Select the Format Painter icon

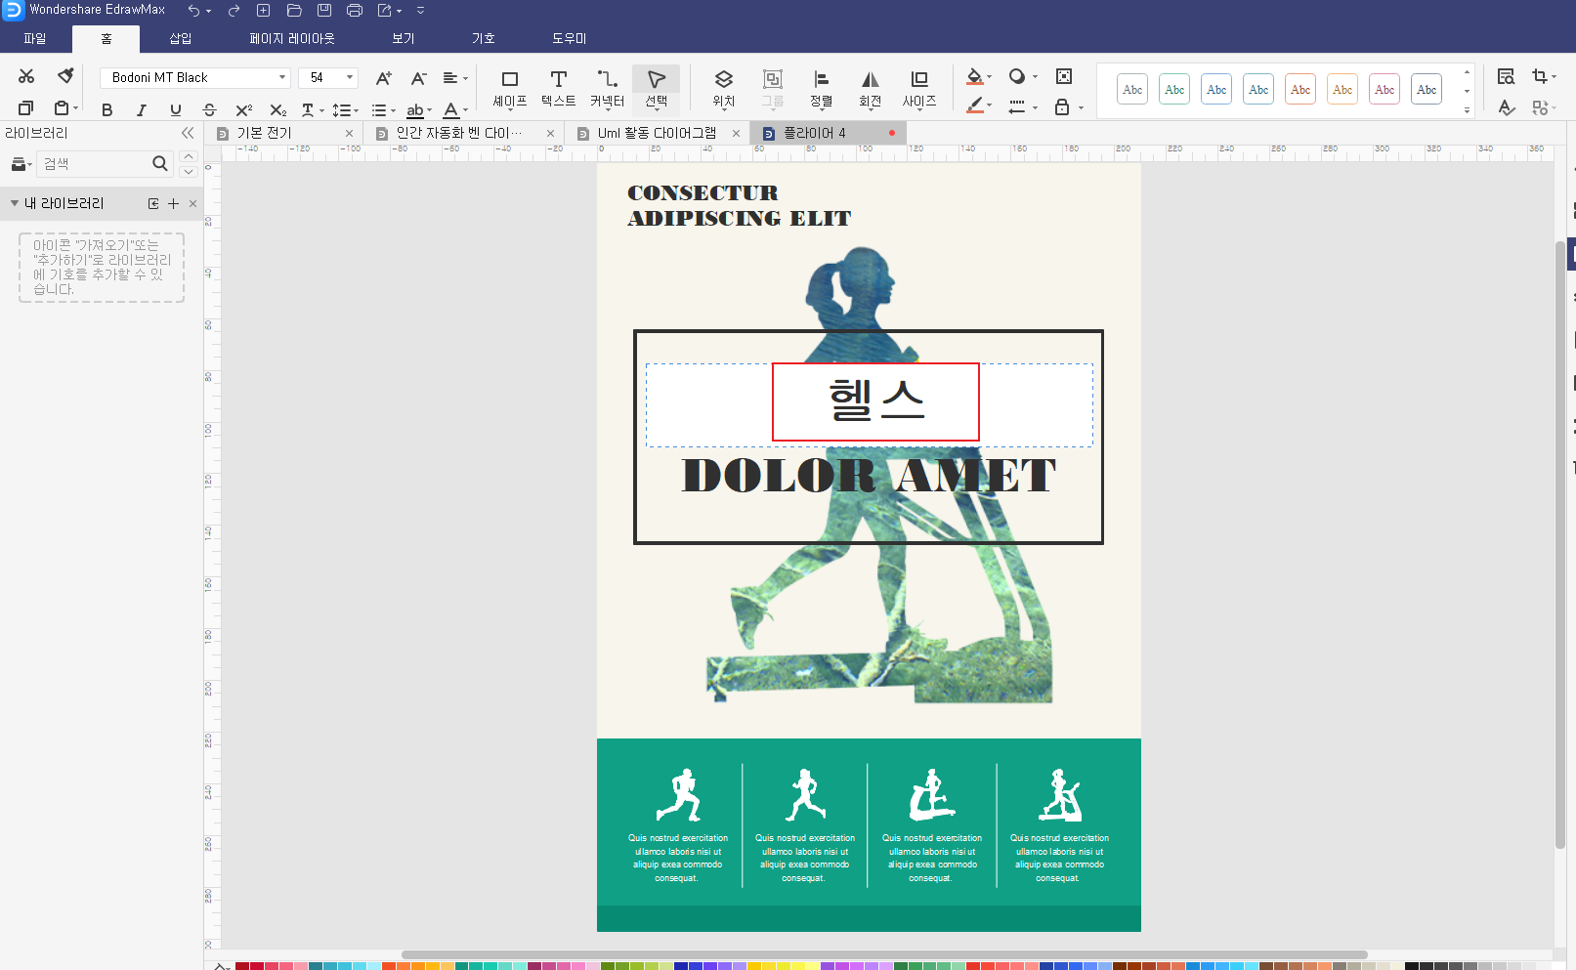pyautogui.click(x=65, y=76)
